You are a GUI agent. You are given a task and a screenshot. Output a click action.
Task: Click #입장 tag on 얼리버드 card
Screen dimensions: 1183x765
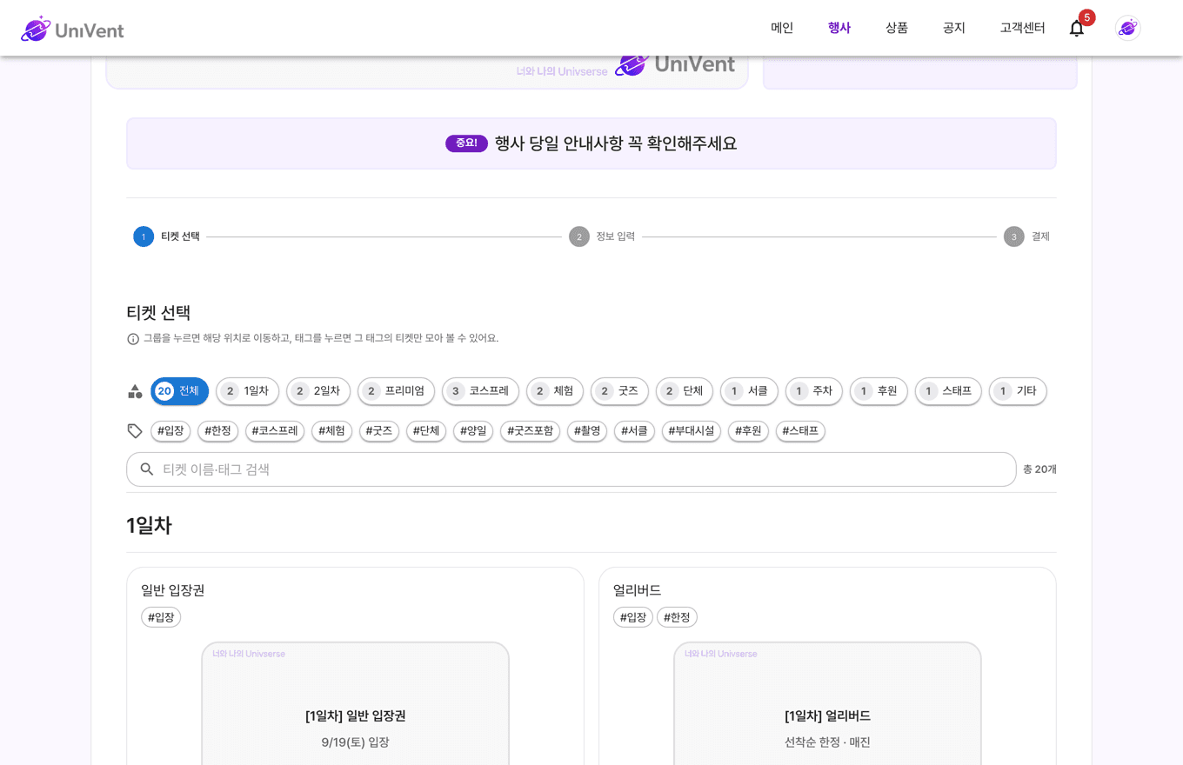(633, 617)
